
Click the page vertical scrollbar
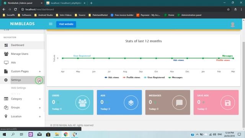coord(243,84)
